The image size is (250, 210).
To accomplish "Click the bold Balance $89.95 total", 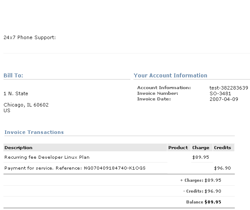I will point(203,202).
